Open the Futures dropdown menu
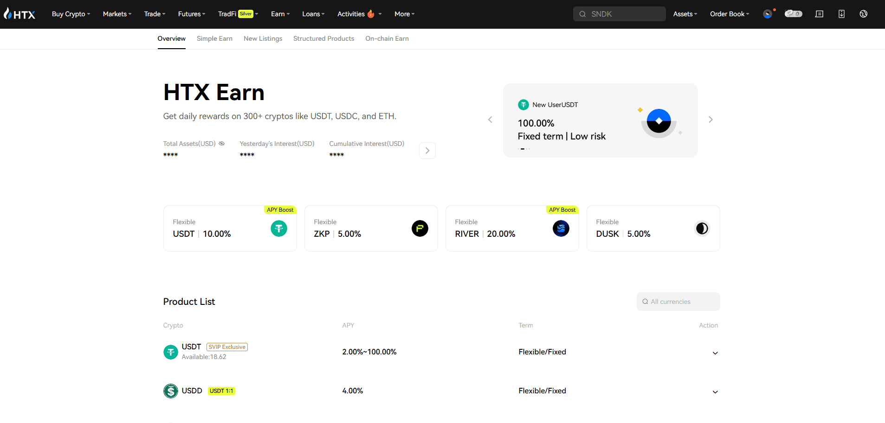The width and height of the screenshot is (885, 423). point(192,14)
